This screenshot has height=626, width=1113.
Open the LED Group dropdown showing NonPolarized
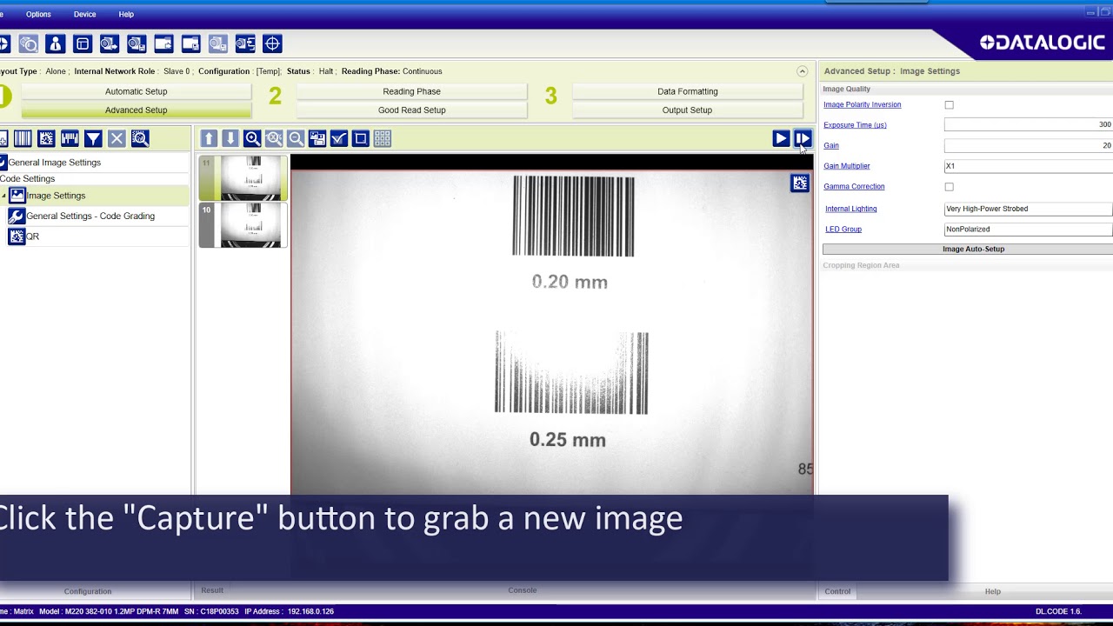tap(1028, 230)
